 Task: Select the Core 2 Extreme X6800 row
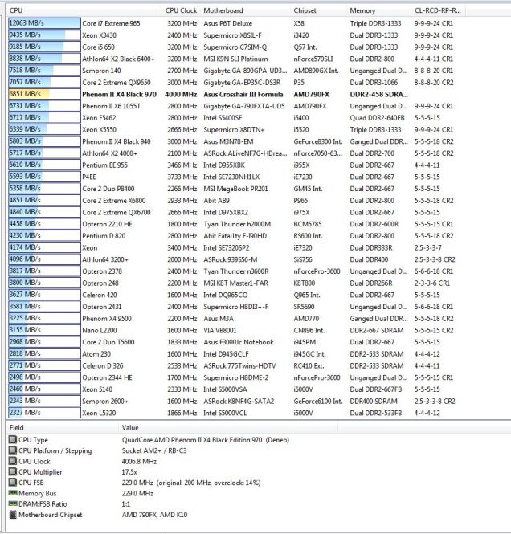coord(237,201)
